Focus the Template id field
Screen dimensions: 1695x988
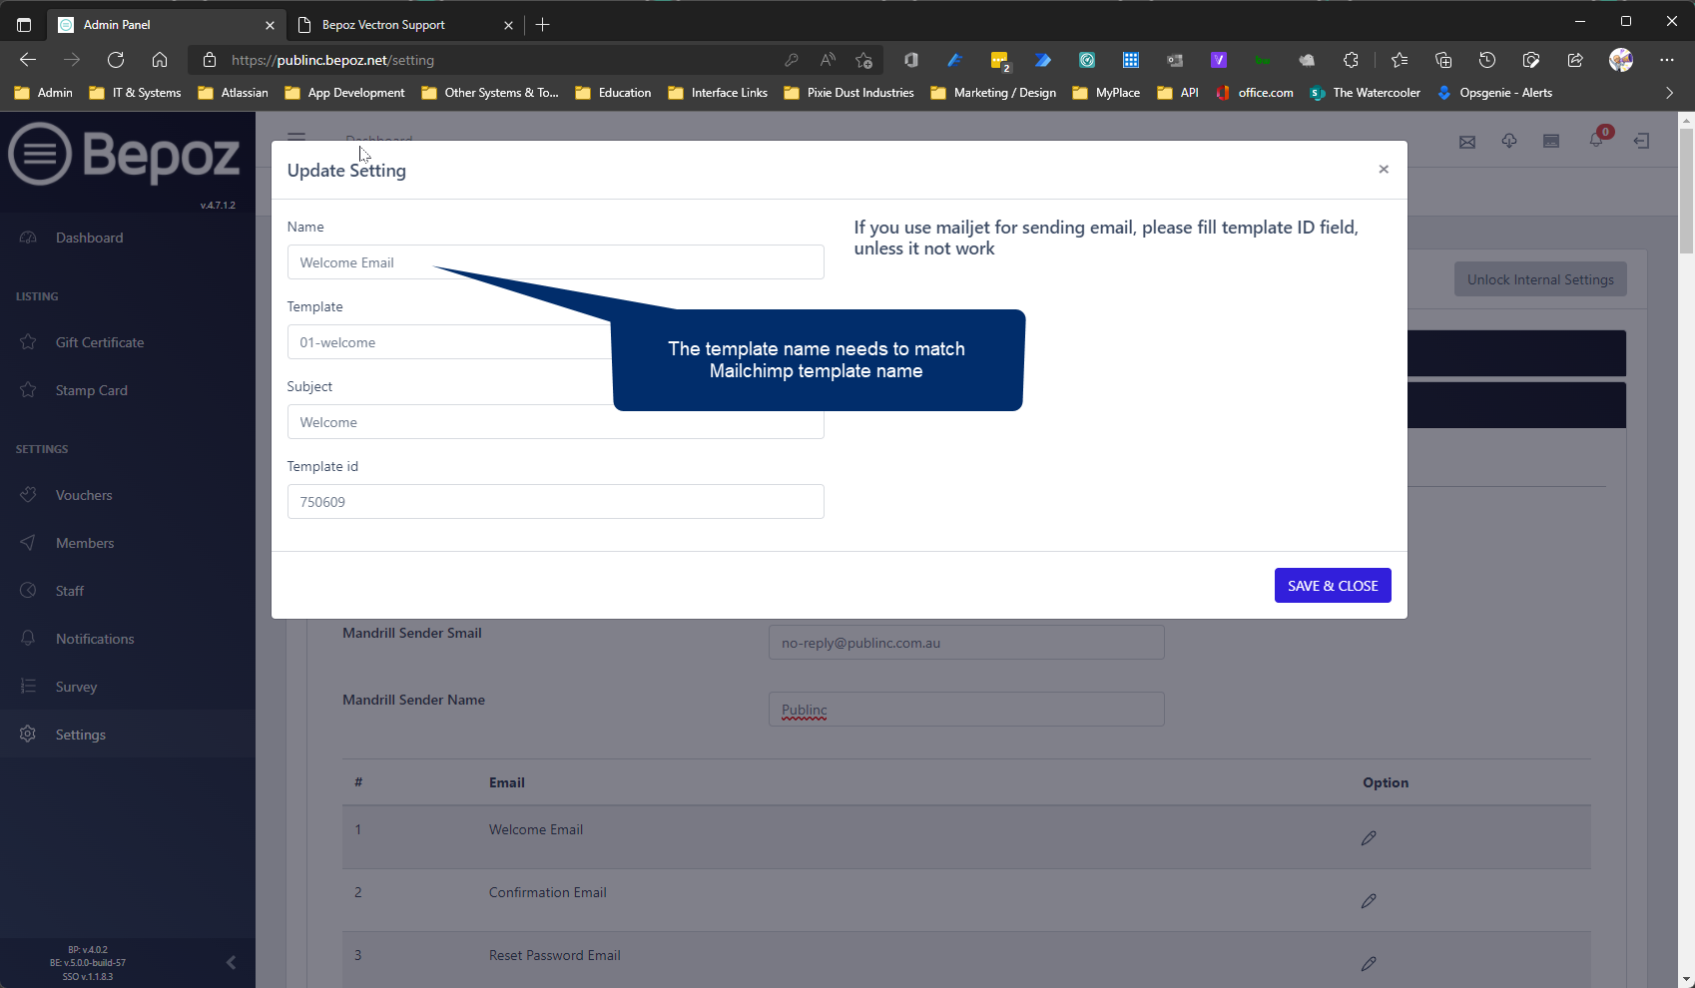pyautogui.click(x=555, y=502)
